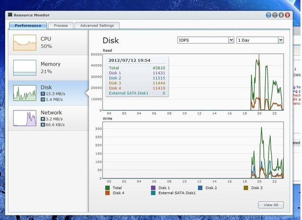Click the View All button
Viewport: 302px width, 220px height.
pos(271,205)
